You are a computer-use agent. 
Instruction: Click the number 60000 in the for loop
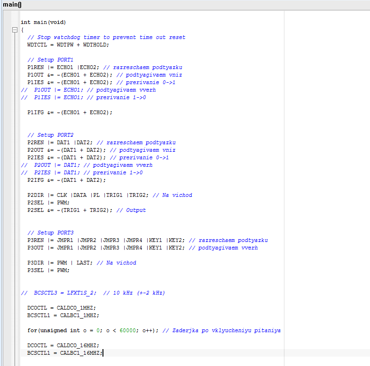128,331
